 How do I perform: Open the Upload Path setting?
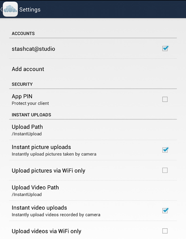pyautogui.click(x=93, y=130)
